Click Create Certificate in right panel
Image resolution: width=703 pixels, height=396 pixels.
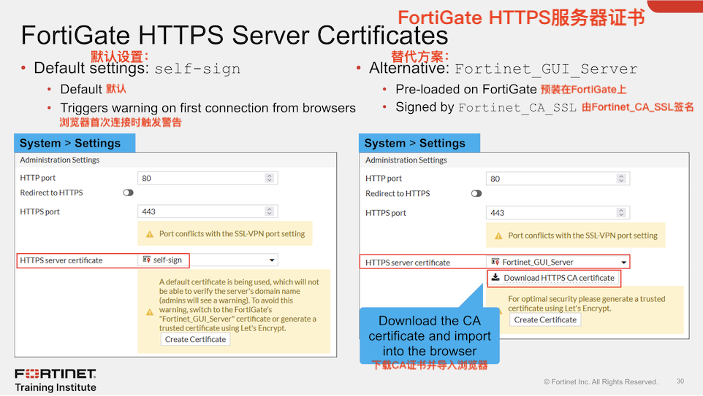pyautogui.click(x=545, y=320)
